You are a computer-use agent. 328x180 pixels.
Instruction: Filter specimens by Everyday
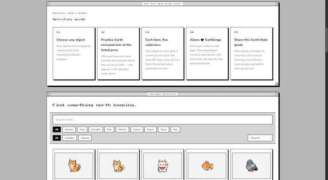[x=96, y=129]
